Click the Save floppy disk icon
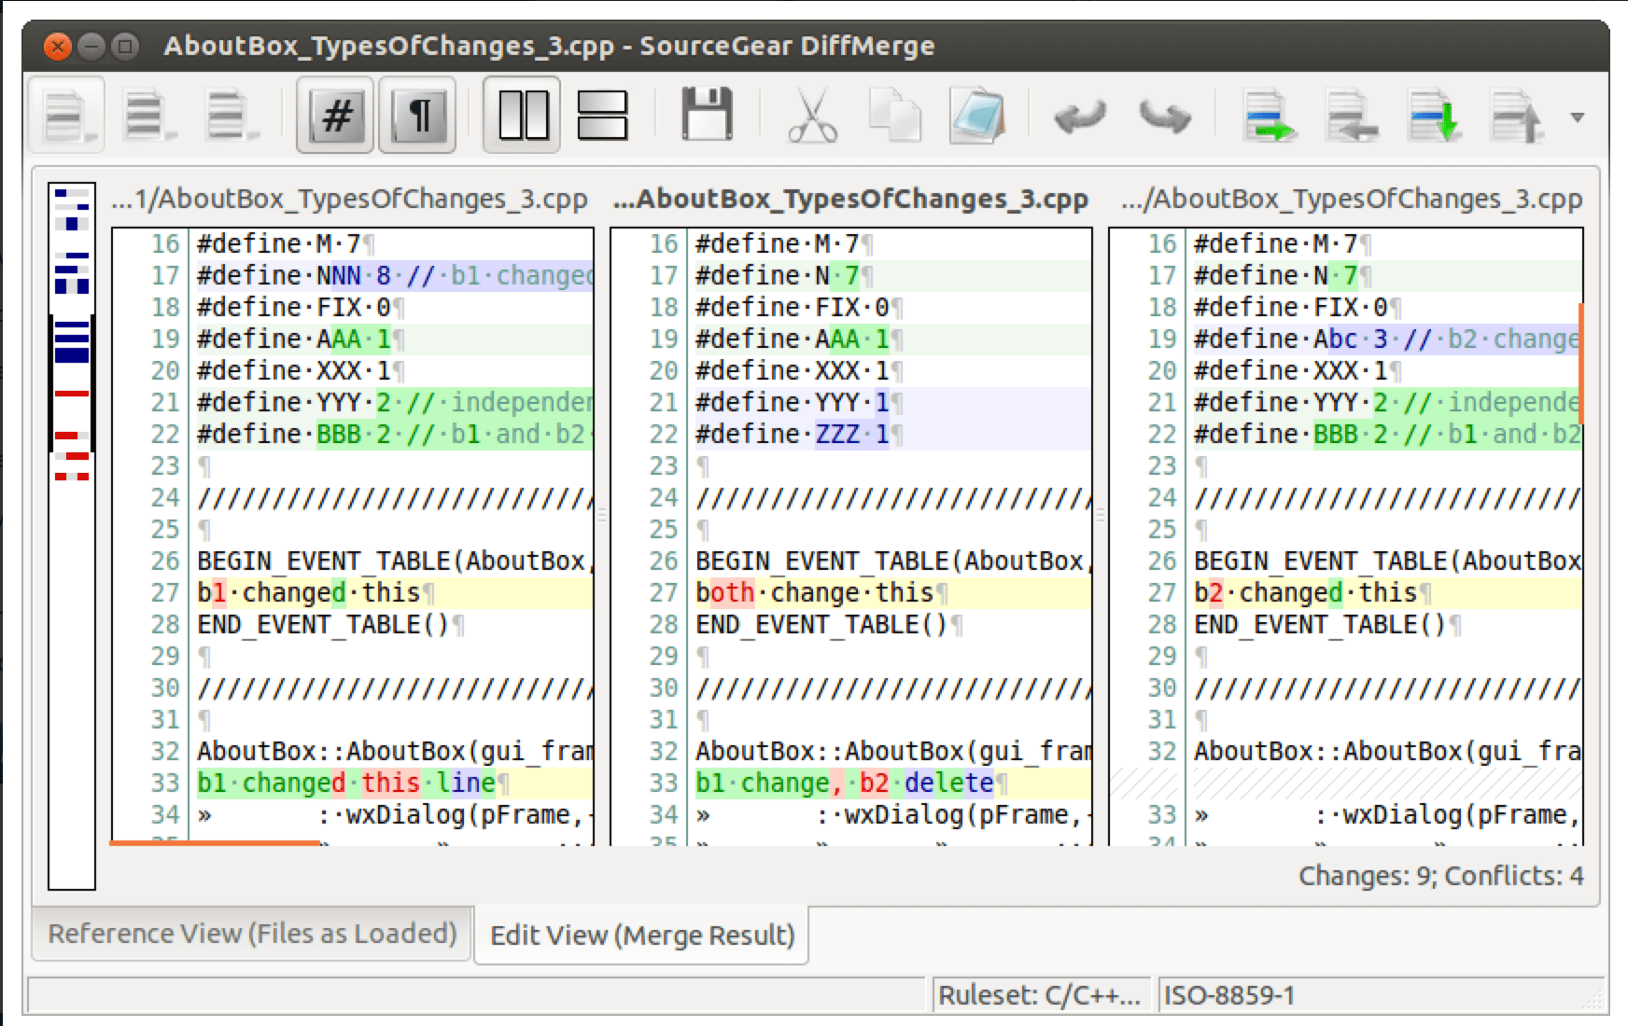The width and height of the screenshot is (1628, 1026). coord(707,117)
